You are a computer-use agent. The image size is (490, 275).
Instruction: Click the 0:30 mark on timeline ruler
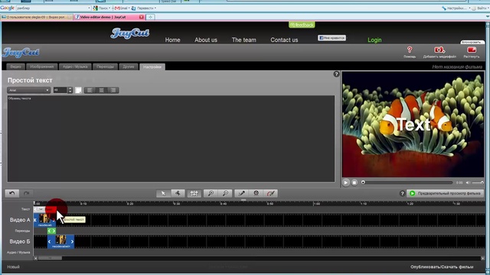(177, 204)
